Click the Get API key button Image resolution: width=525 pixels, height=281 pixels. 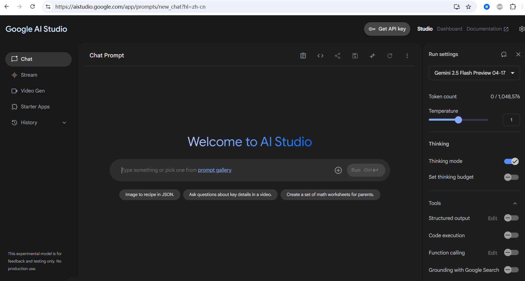(387, 29)
